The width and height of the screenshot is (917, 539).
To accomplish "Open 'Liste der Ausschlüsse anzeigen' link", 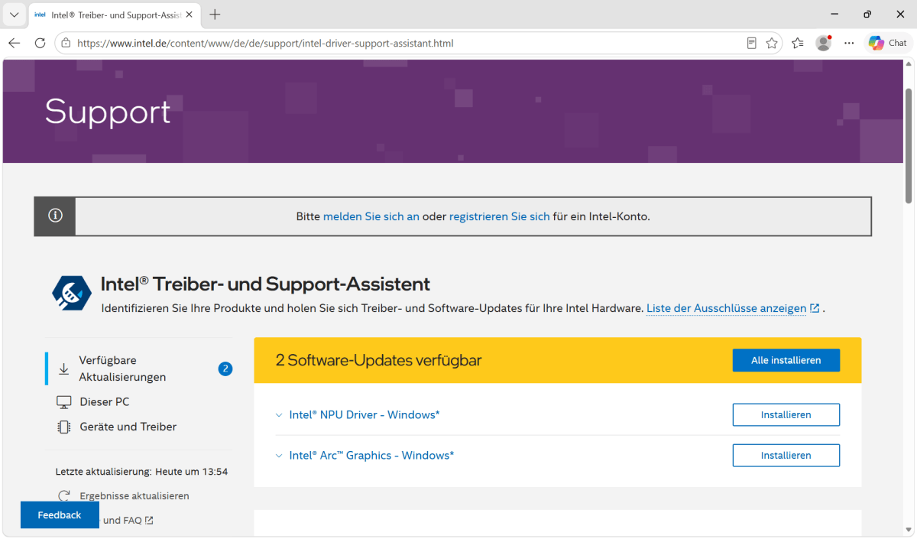I will click(727, 309).
